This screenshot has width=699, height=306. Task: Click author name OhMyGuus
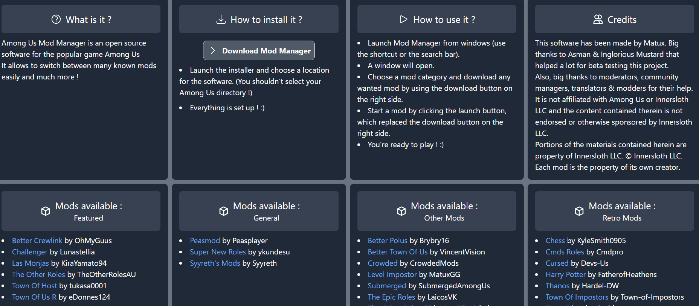coord(93,241)
